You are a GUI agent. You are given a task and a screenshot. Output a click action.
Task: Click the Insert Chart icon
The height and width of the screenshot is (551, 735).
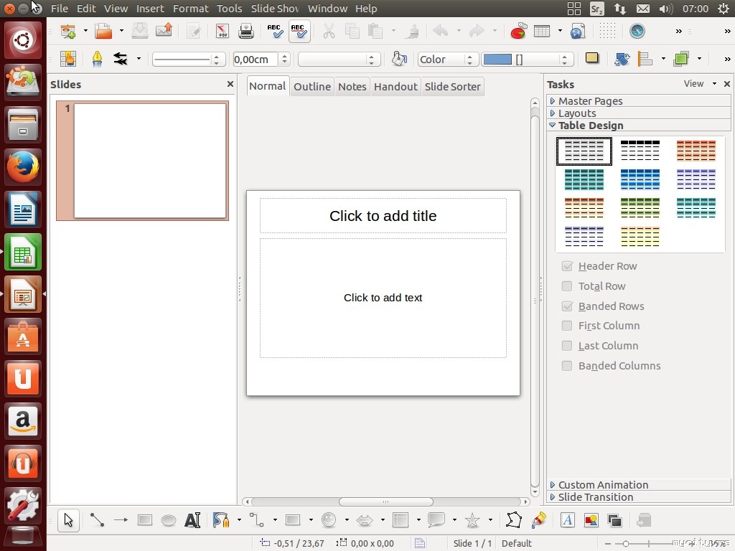[518, 31]
